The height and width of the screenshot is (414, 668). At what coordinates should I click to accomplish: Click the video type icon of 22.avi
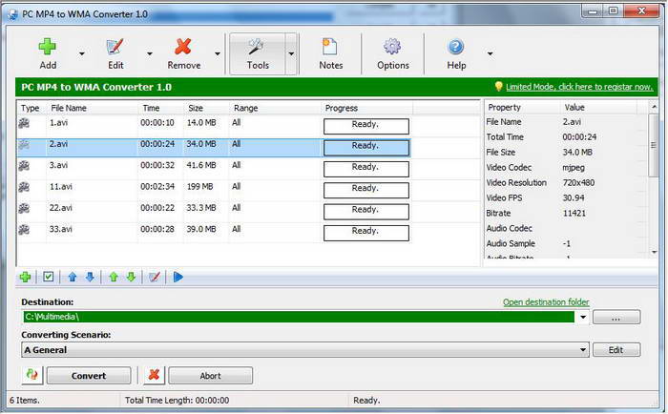24,208
